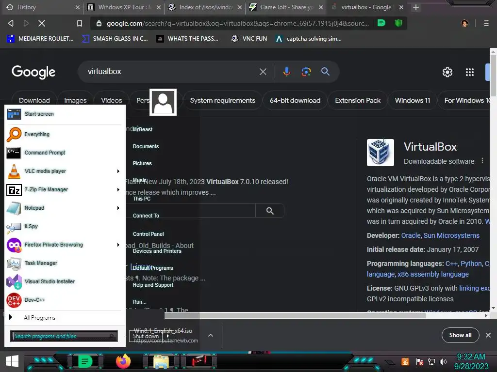
Task: Click Search programs and files box
Action: 64,336
